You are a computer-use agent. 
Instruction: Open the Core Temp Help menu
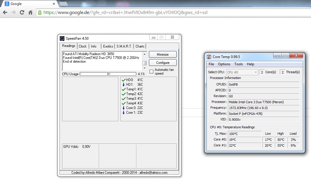coord(250,64)
